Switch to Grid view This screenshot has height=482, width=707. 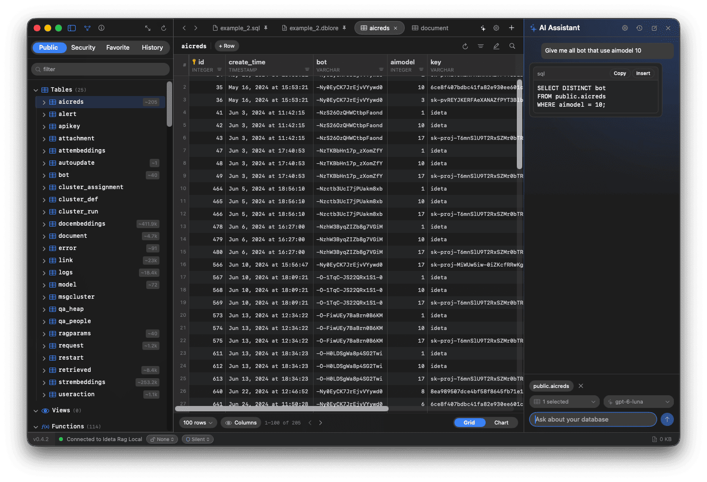point(469,423)
